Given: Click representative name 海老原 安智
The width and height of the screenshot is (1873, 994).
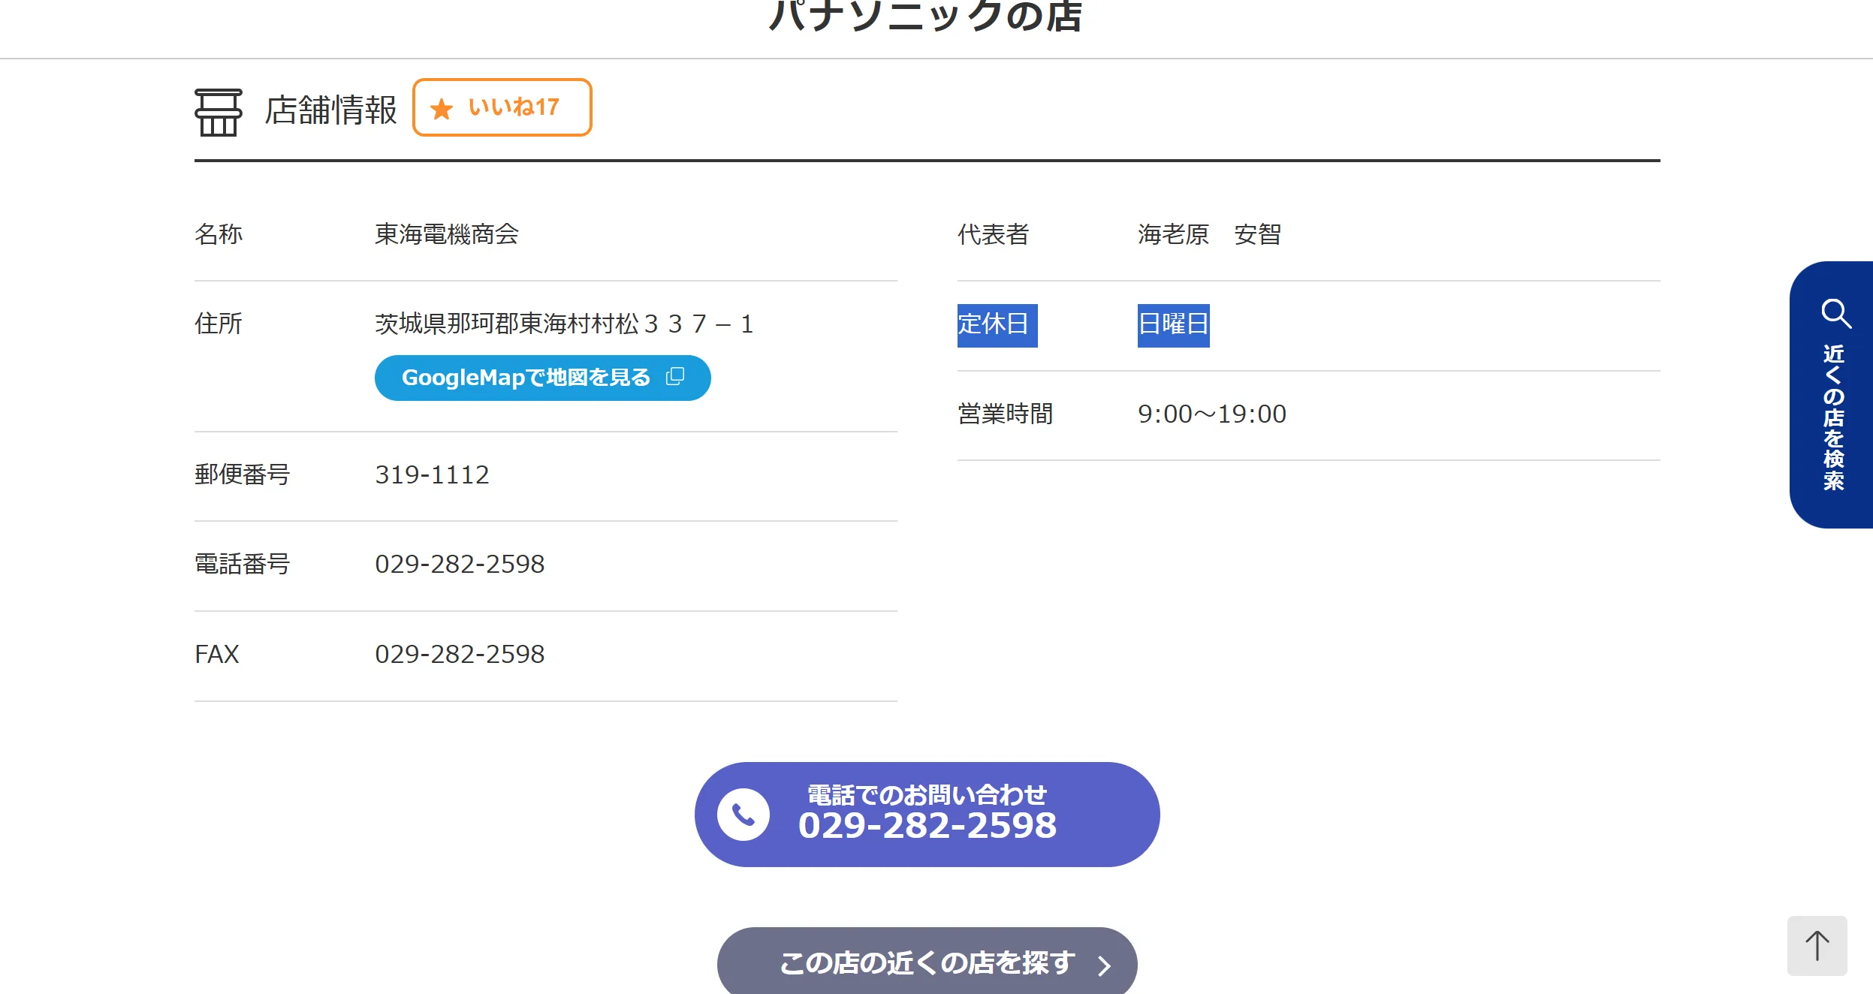Looking at the screenshot, I should pyautogui.click(x=1209, y=234).
